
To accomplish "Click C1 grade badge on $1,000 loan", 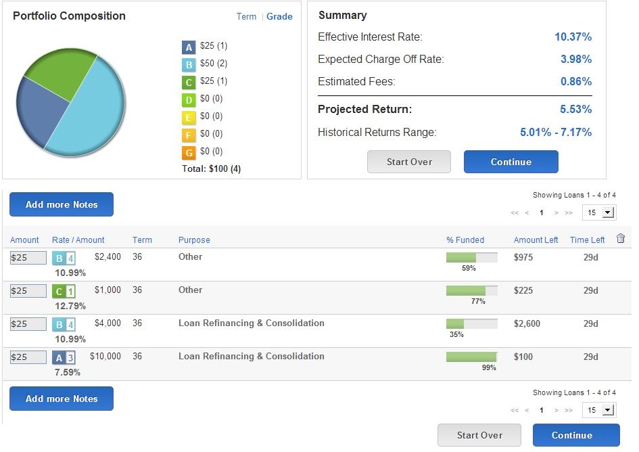I will point(64,291).
